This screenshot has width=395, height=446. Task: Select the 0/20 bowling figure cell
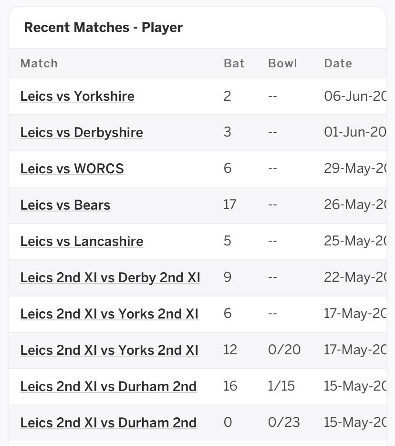pyautogui.click(x=284, y=350)
